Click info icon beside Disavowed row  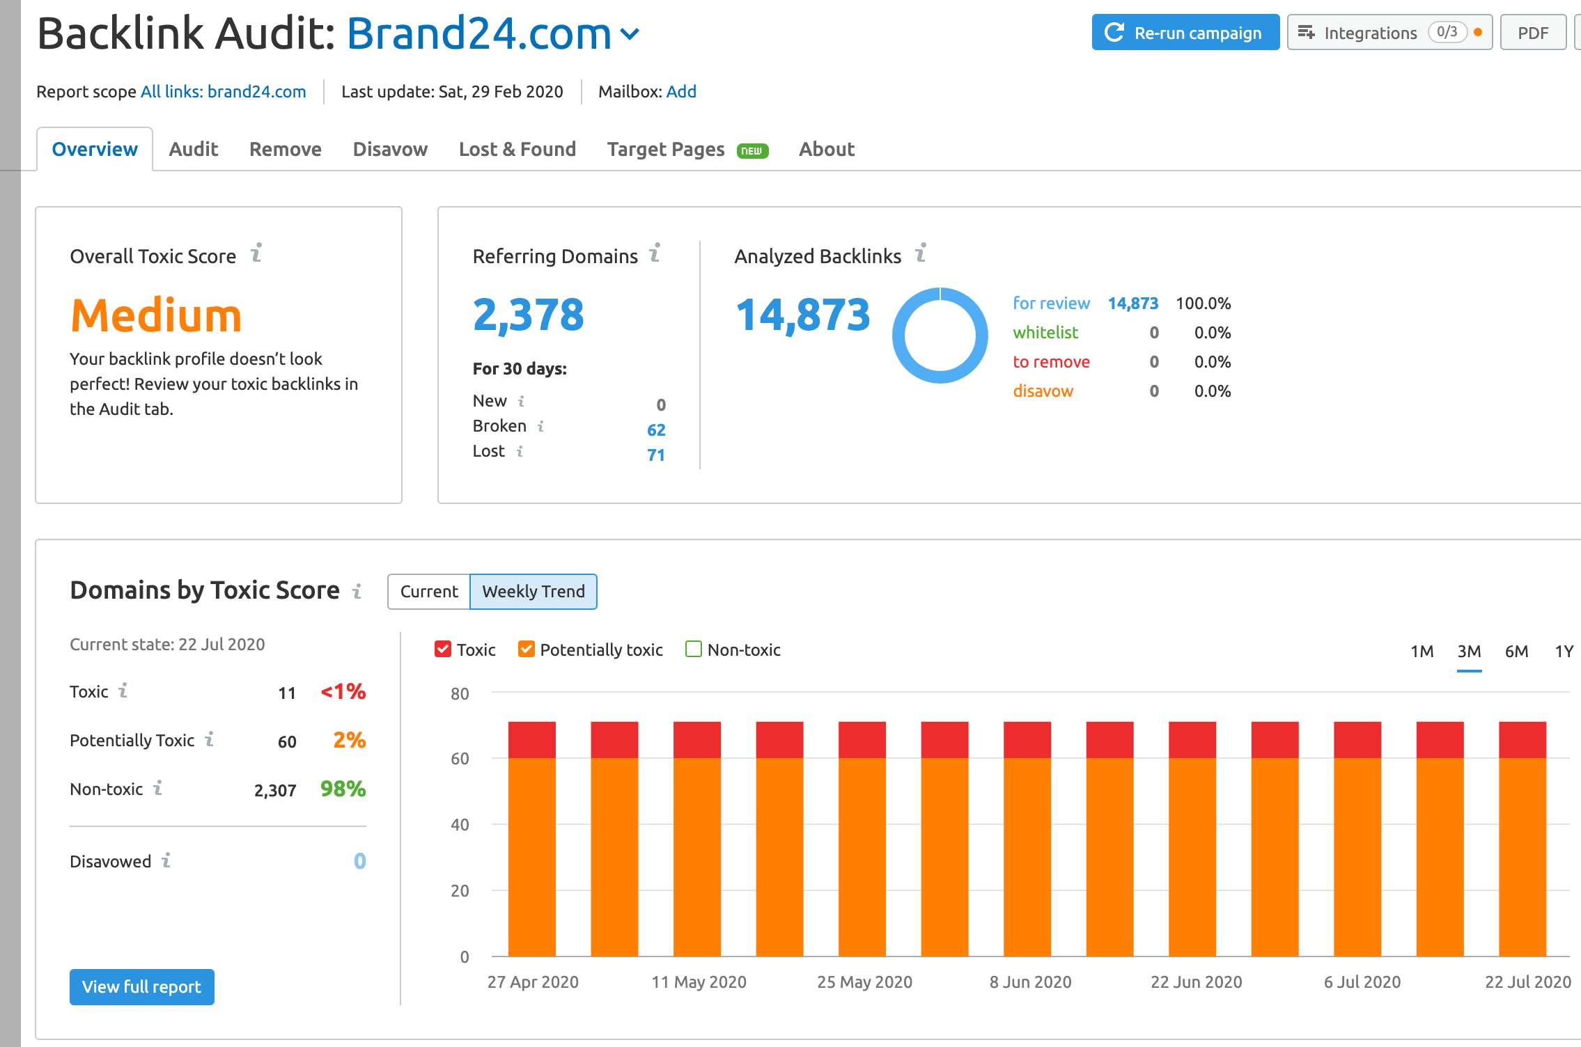tap(166, 860)
